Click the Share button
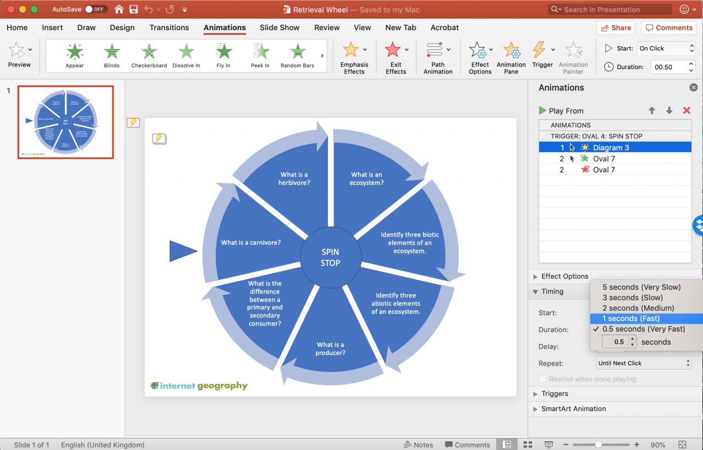The height and width of the screenshot is (450, 703). click(x=615, y=27)
